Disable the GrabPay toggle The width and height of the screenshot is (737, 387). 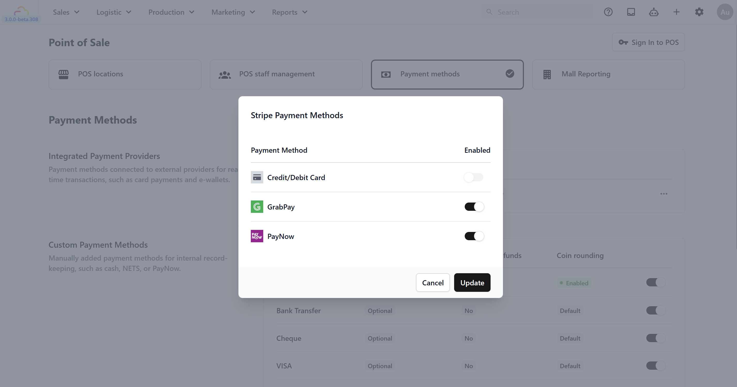pos(474,207)
